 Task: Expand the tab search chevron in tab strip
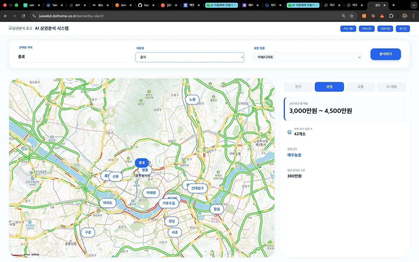point(414,5)
